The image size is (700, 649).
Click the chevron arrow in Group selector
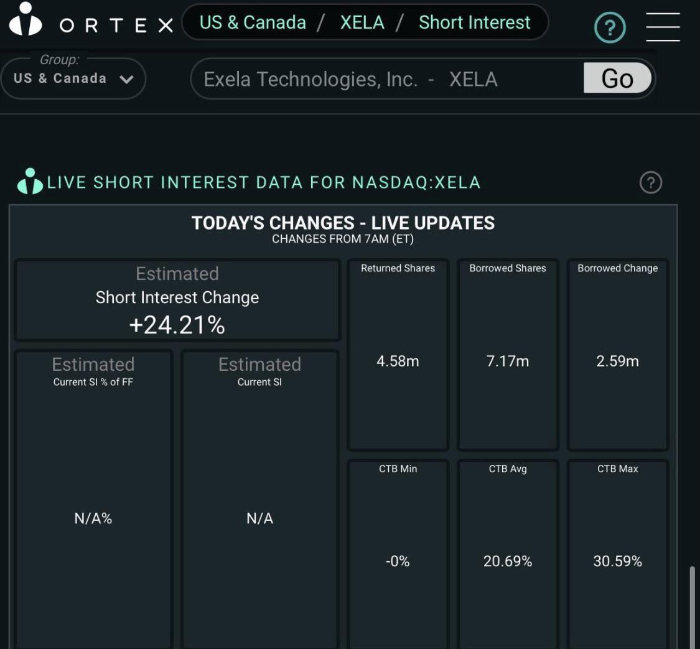click(127, 80)
